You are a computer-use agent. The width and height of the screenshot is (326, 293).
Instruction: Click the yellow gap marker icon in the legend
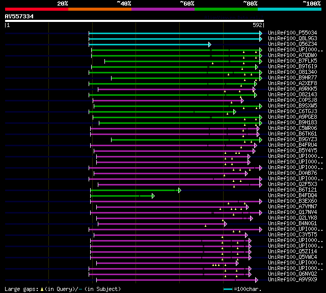[42, 289]
